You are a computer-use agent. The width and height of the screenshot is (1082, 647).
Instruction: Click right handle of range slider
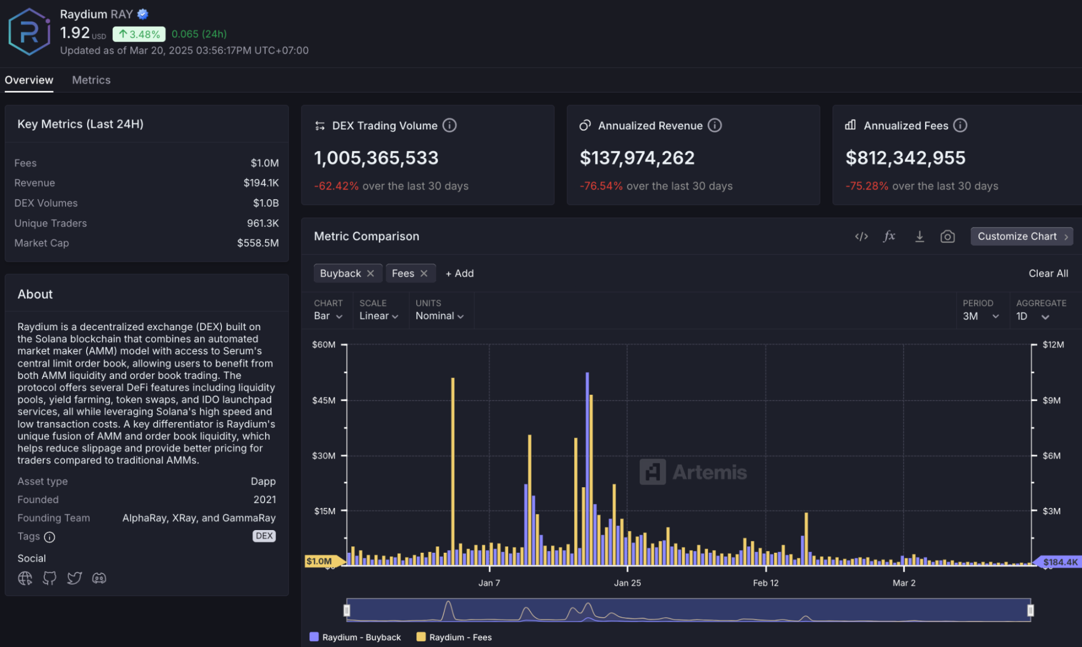pyautogui.click(x=1031, y=611)
